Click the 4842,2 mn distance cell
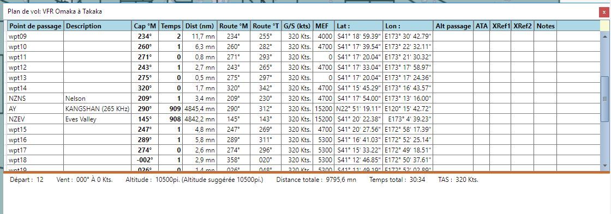 tap(200, 119)
